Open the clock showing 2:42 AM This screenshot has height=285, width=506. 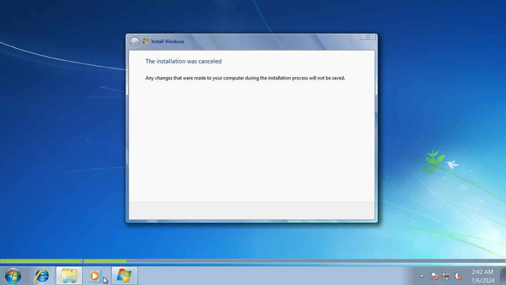click(x=482, y=272)
